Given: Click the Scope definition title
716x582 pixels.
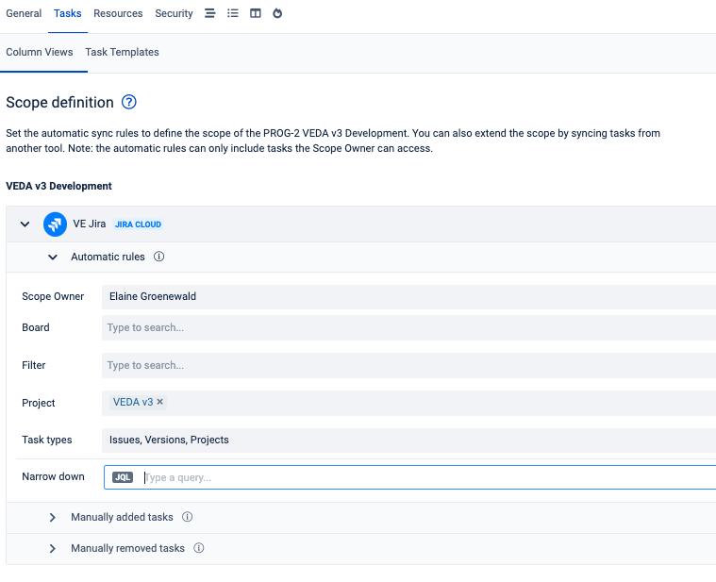Looking at the screenshot, I should [59, 102].
